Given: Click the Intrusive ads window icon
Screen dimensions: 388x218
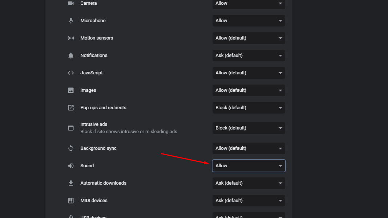Looking at the screenshot, I should click(71, 128).
